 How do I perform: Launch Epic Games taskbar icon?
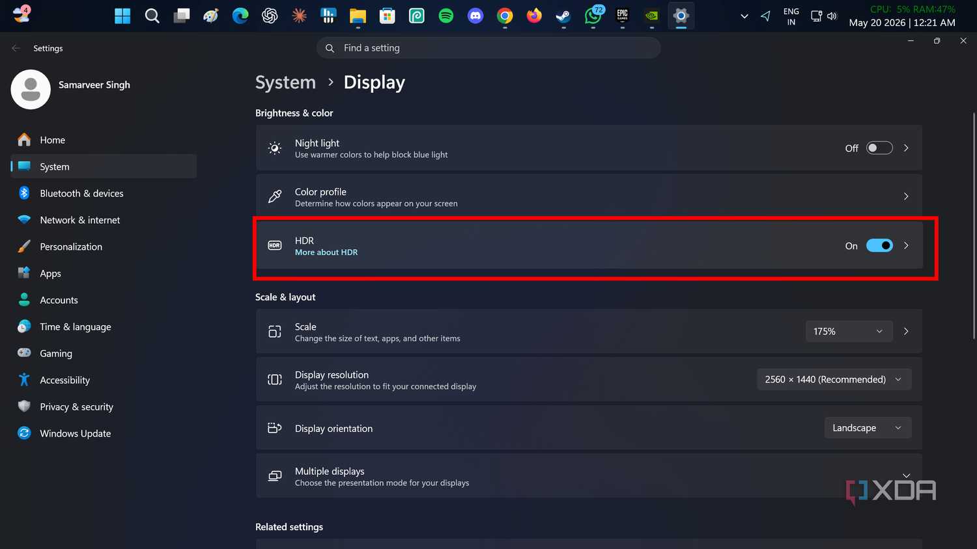(623, 16)
